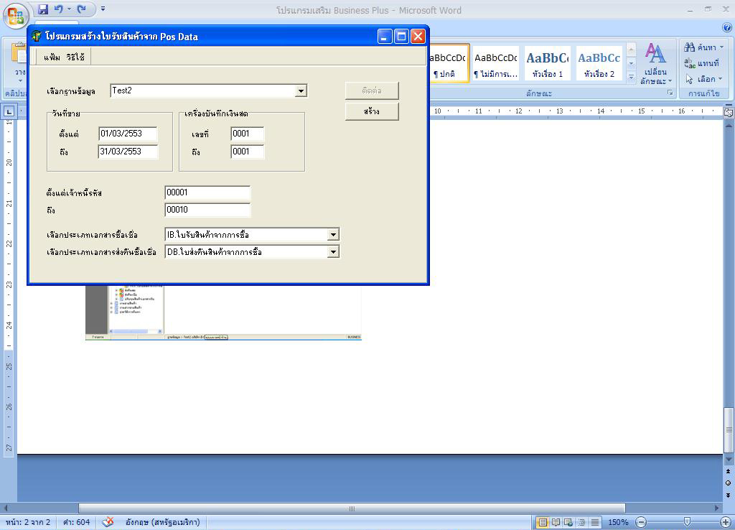The height and width of the screenshot is (530, 735).
Task: Maximize the Pos Data dialog window
Action: [x=401, y=36]
